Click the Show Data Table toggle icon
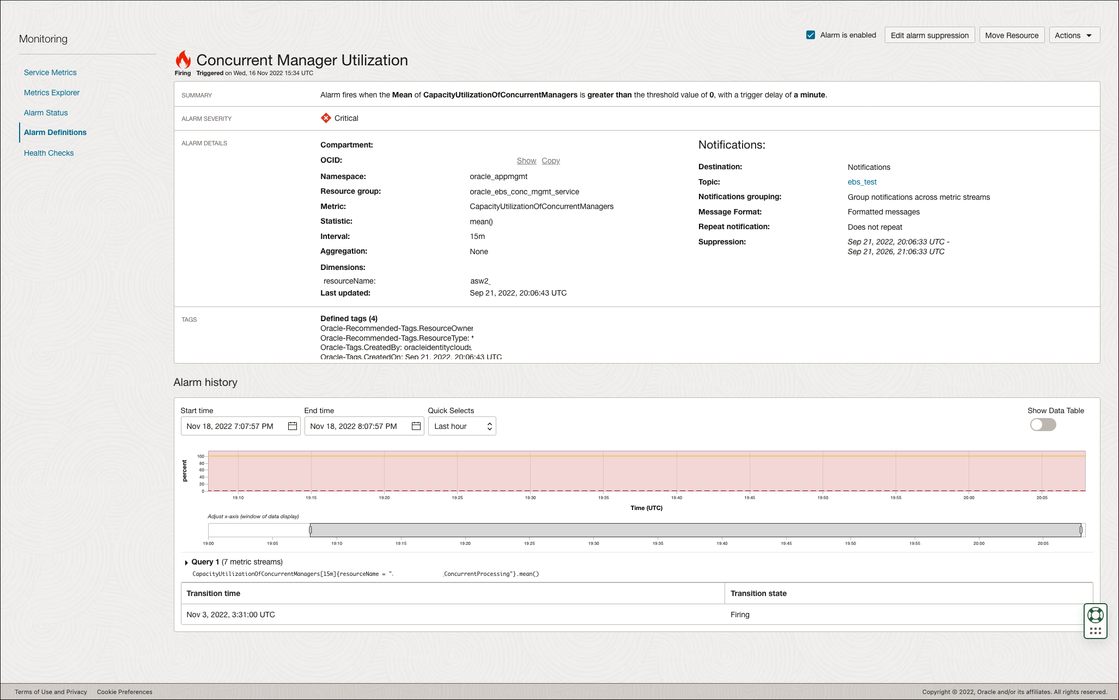This screenshot has width=1119, height=700. click(1042, 425)
